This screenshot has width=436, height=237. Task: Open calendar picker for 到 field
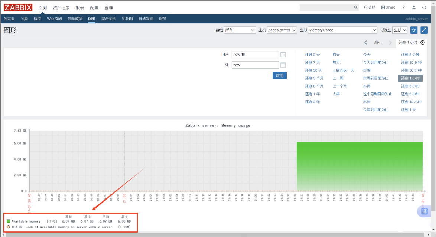(283, 65)
